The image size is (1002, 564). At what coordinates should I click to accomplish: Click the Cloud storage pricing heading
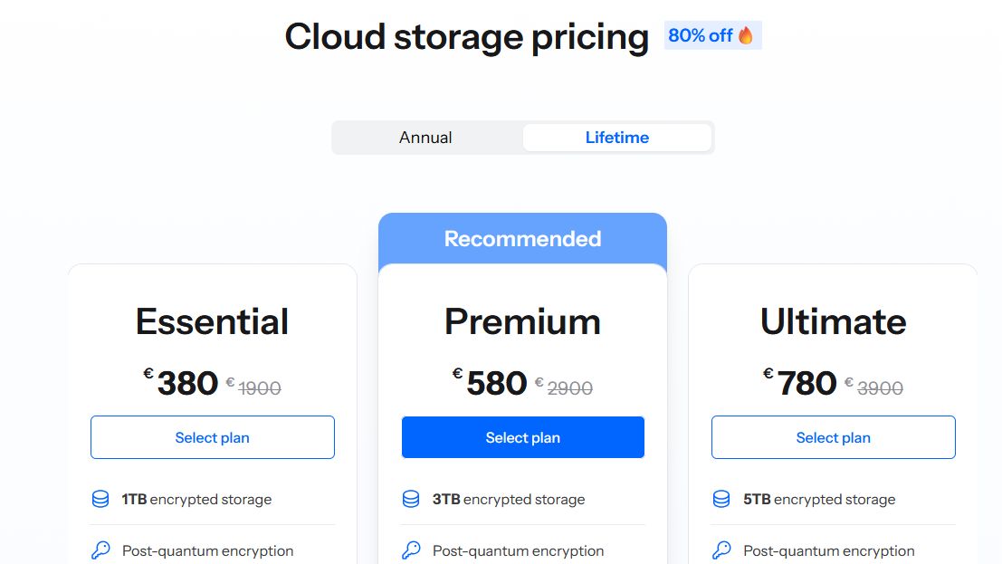(466, 37)
